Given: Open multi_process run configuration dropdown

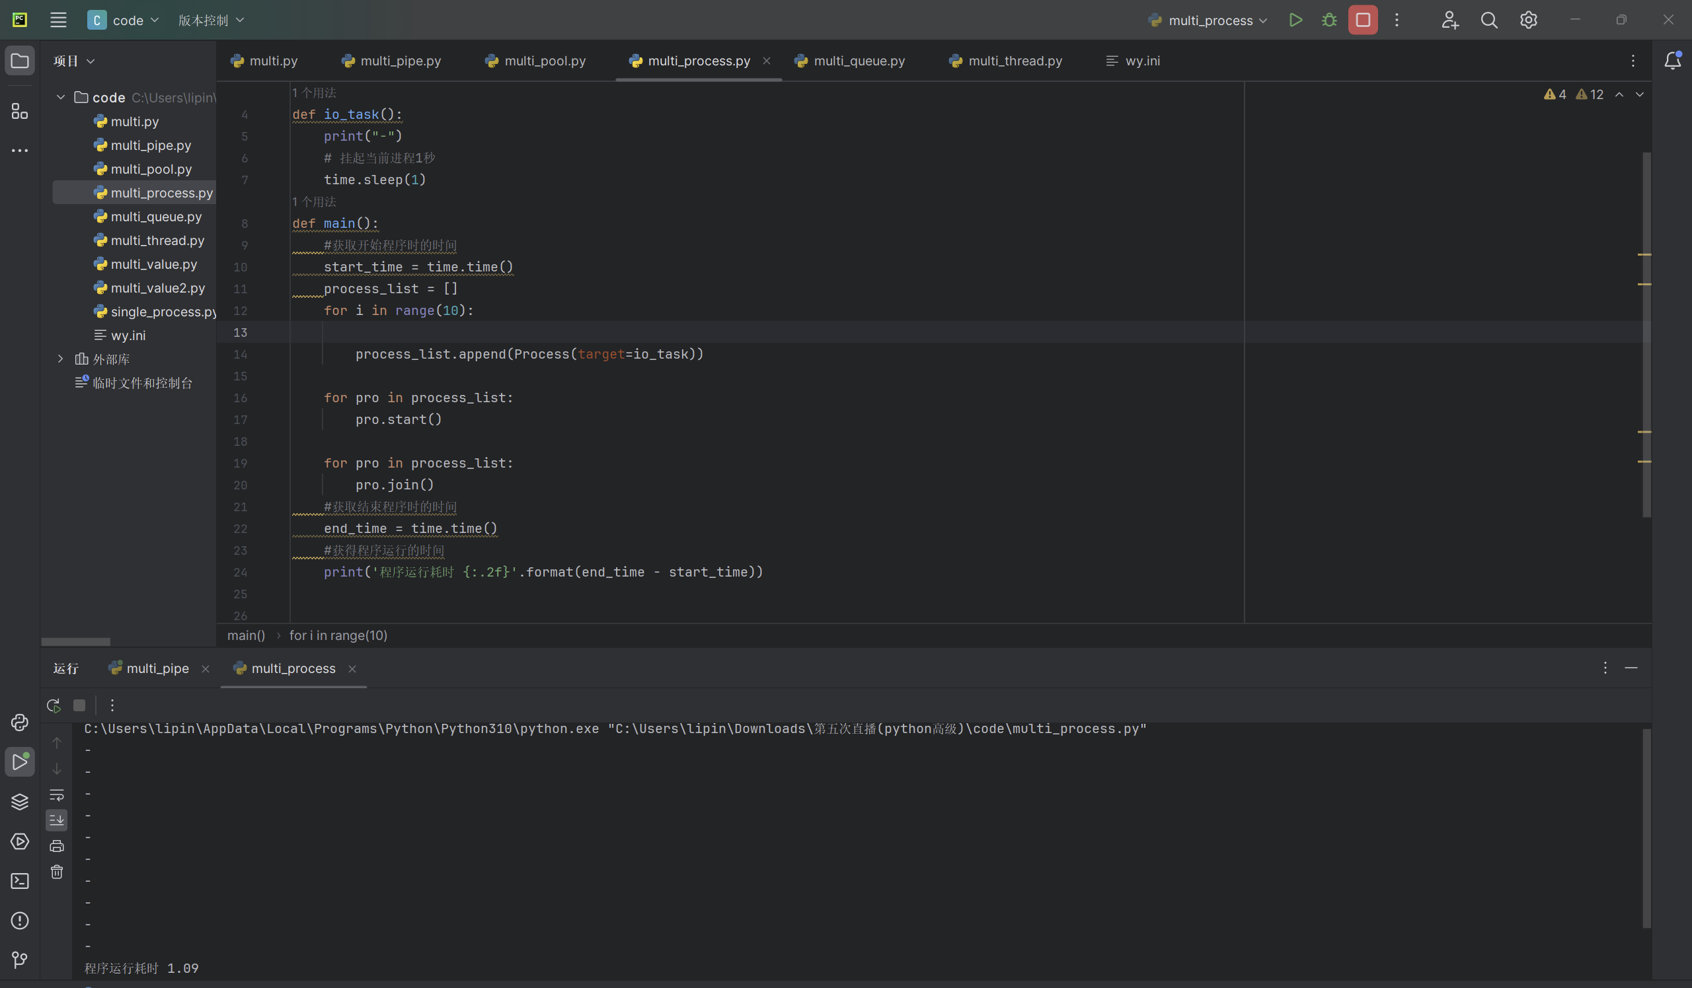Looking at the screenshot, I should (1208, 20).
